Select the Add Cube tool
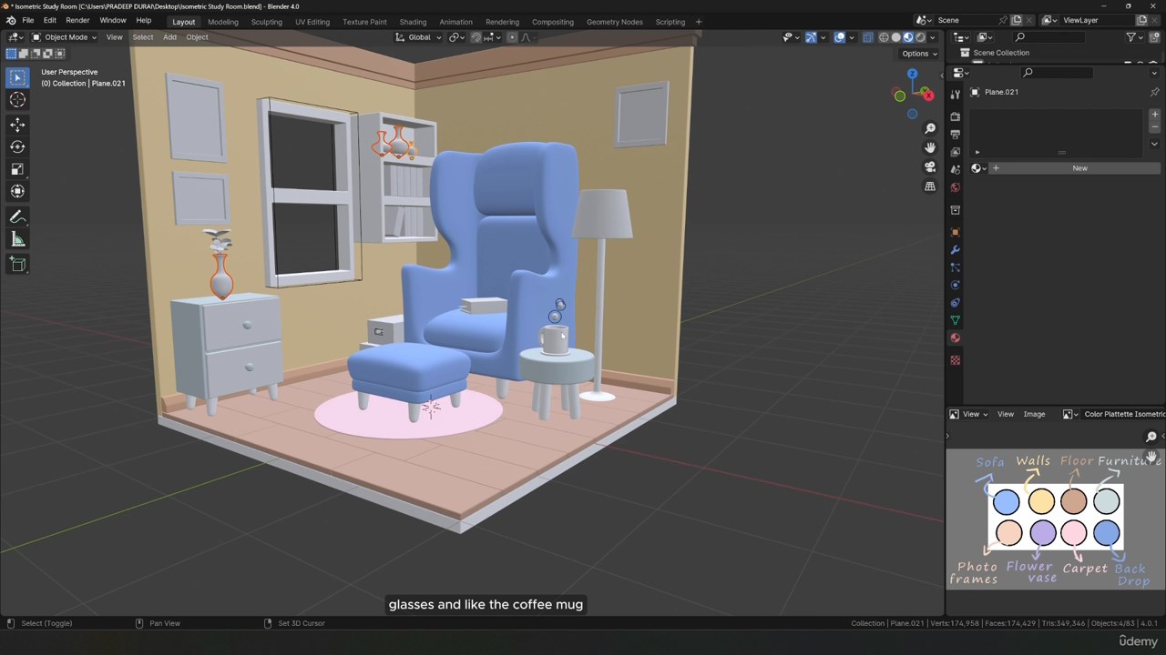The height and width of the screenshot is (655, 1166). (17, 264)
